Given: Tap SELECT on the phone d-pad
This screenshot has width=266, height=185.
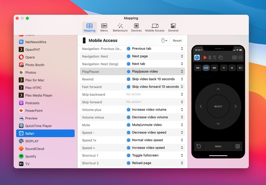Looking at the screenshot, I should [x=218, y=106].
